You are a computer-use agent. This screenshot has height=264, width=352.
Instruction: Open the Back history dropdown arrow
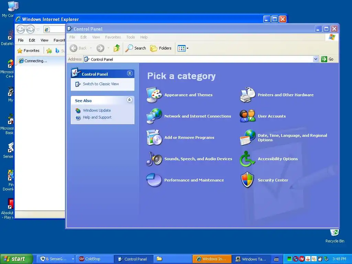pos(91,48)
